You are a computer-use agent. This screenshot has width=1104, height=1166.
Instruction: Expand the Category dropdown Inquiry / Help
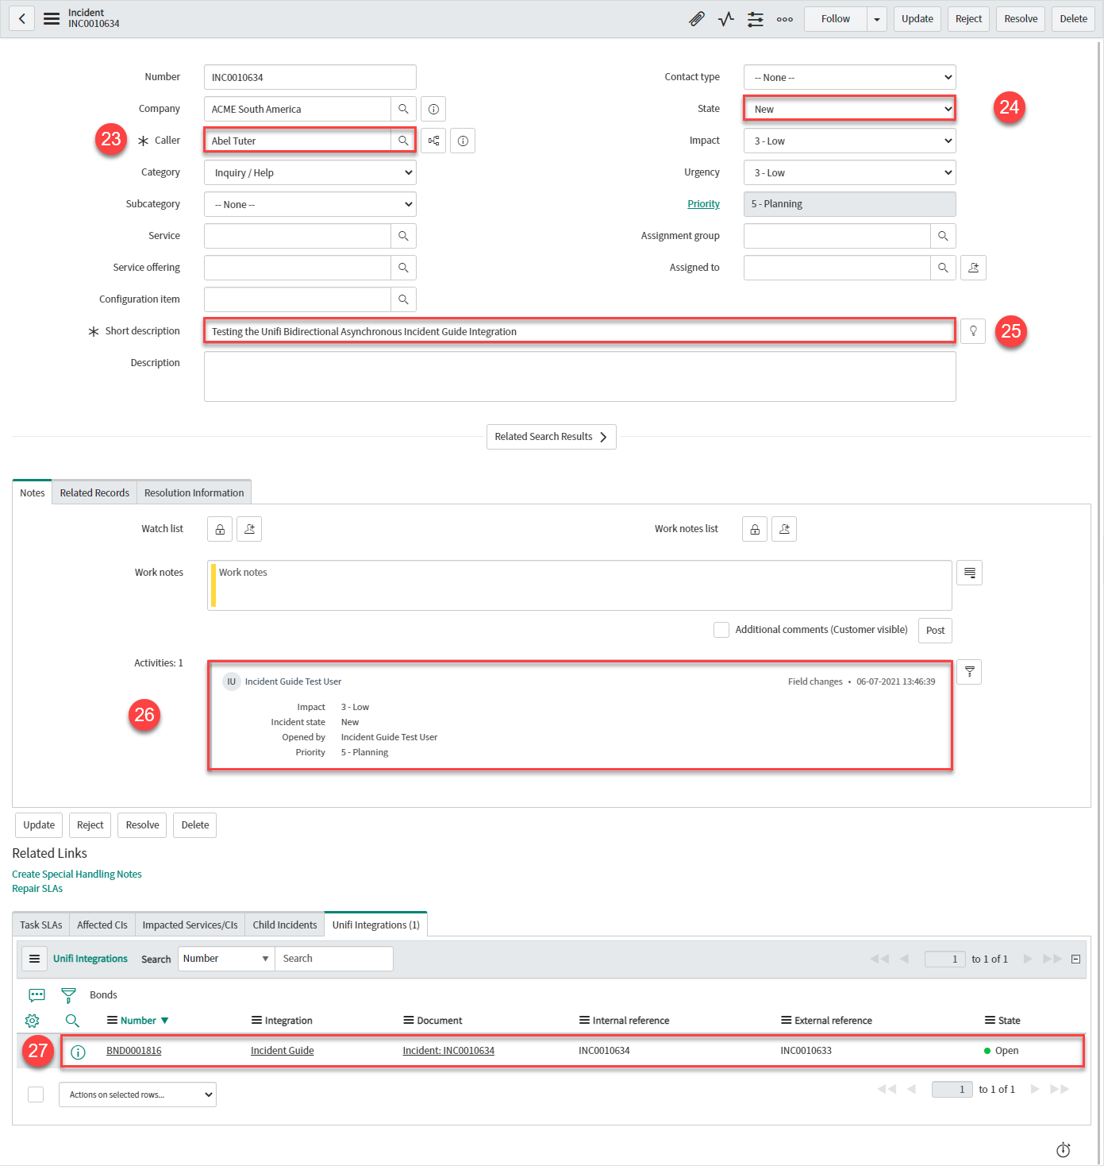tap(310, 172)
